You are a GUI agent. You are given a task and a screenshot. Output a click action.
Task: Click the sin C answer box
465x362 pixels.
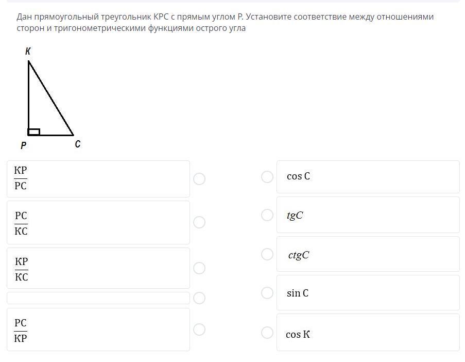click(368, 293)
